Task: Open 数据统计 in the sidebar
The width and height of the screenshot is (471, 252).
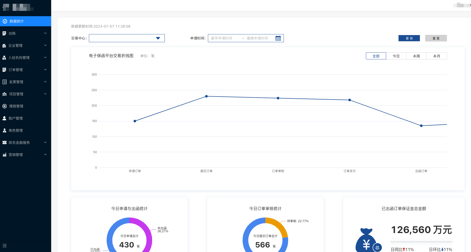Action: (x=26, y=21)
